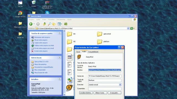Switch to the Geral tab
This screenshot has width=177, height=99.
point(78,52)
